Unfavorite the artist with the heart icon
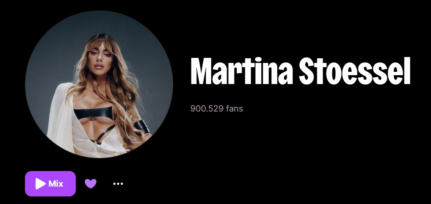This screenshot has height=204, width=431. click(x=91, y=183)
